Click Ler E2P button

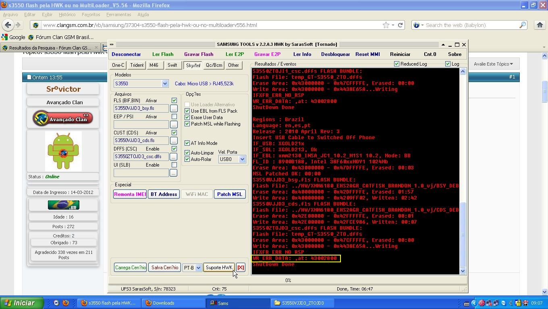[x=235, y=54]
